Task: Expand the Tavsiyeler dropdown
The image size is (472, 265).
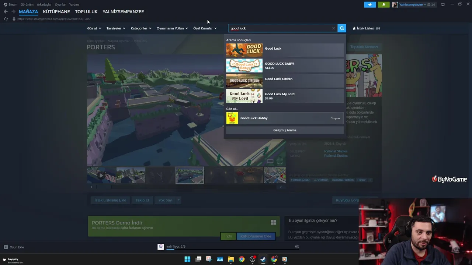Action: pos(116,28)
